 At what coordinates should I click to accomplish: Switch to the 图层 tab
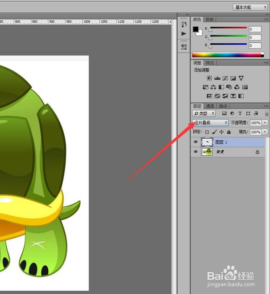point(197,106)
